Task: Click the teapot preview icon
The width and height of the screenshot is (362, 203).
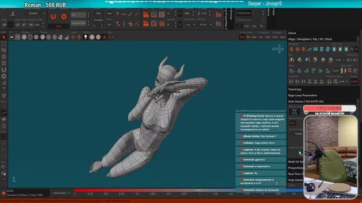Action: pos(67,37)
